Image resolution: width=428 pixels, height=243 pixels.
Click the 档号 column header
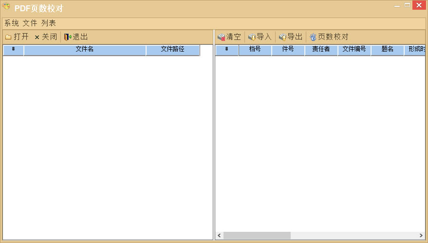[x=255, y=50]
